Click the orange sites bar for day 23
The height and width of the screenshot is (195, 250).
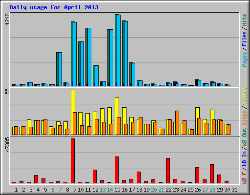(x=177, y=123)
